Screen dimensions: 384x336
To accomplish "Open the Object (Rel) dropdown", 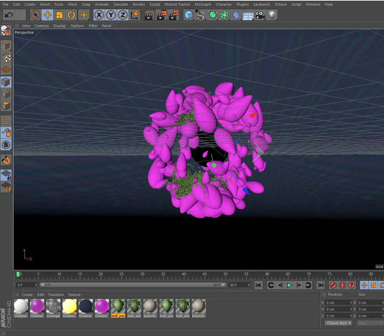I will click(x=339, y=323).
